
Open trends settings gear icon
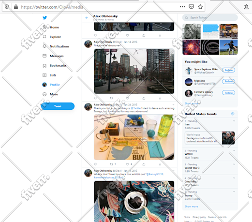point(233,114)
